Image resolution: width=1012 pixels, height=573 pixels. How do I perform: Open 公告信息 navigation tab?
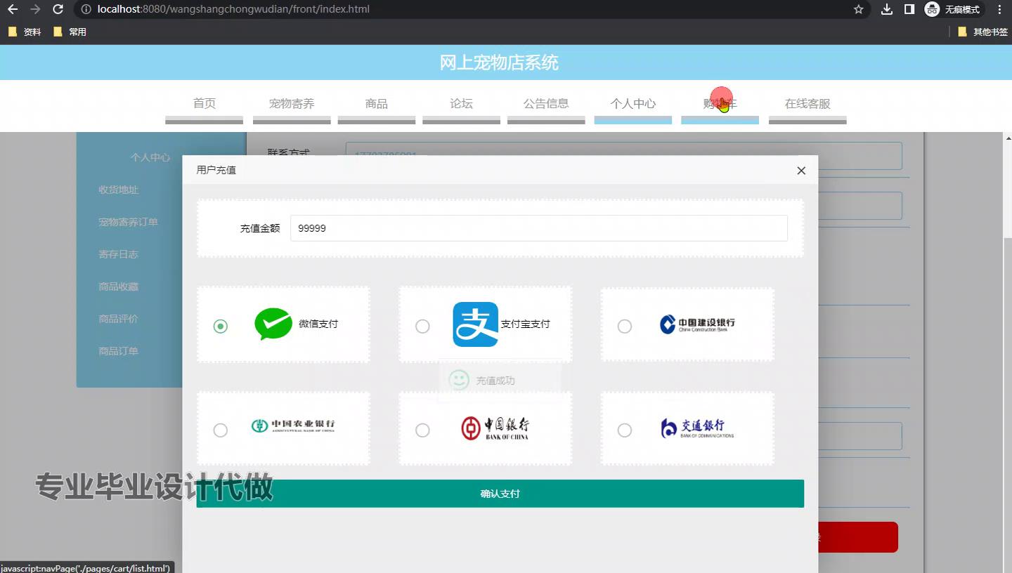pos(546,104)
